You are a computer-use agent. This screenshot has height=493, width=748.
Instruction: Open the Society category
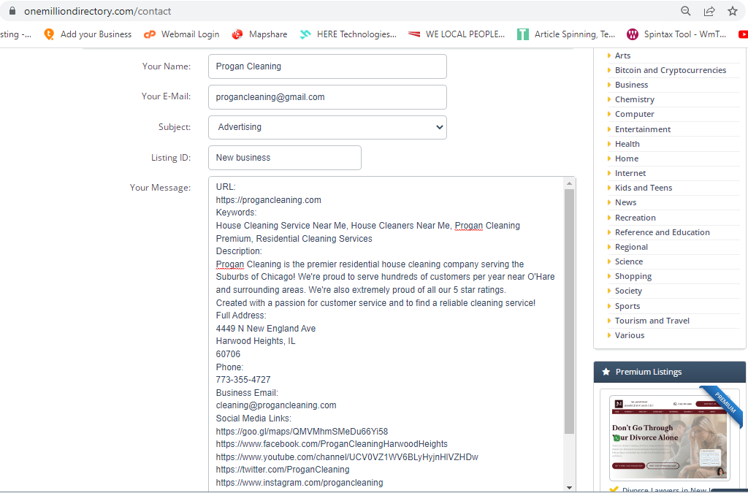628,291
